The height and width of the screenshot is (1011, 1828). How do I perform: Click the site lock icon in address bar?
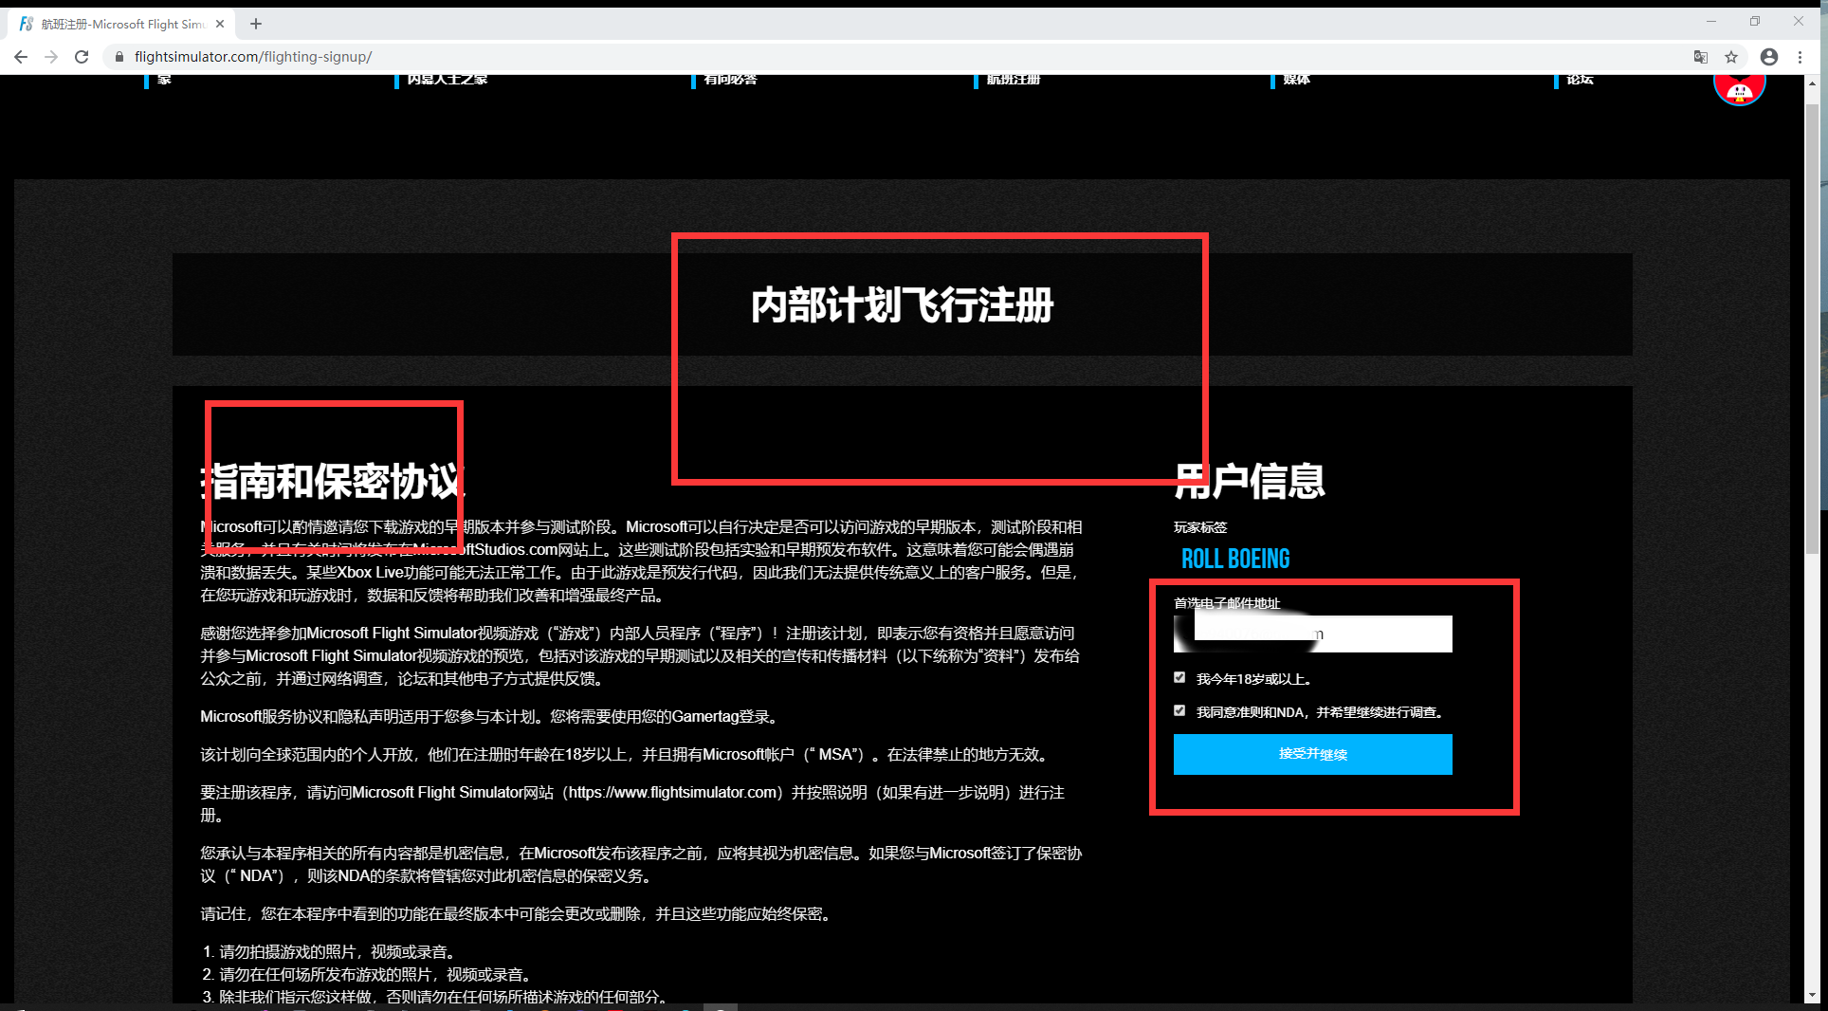click(119, 57)
